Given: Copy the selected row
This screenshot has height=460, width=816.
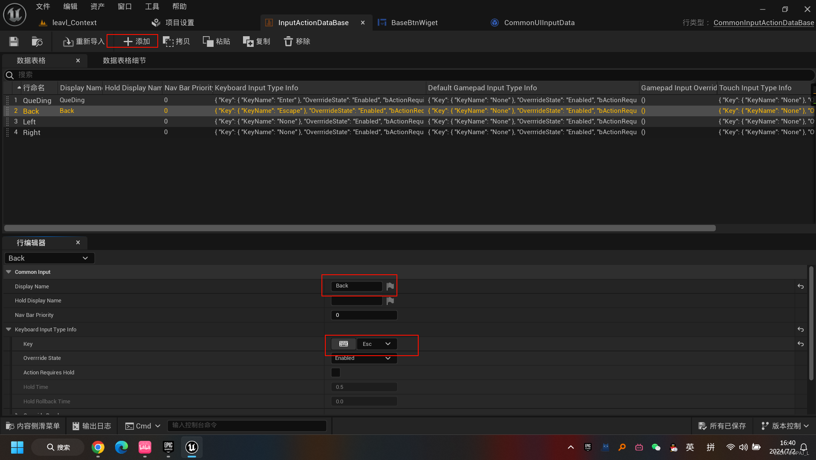Looking at the screenshot, I should (177, 41).
